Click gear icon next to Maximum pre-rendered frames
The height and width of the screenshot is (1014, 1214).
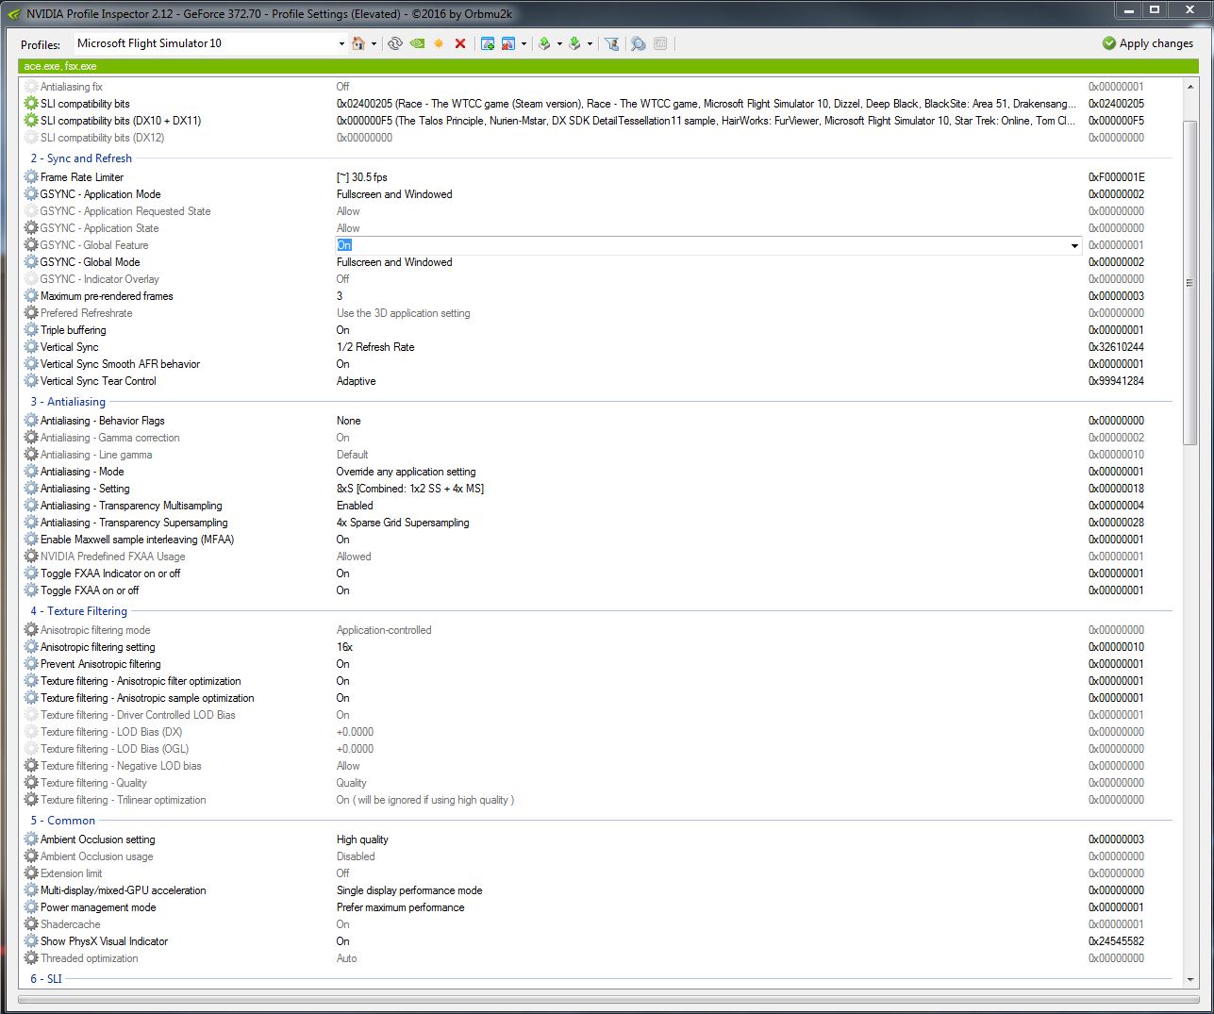[x=31, y=296]
